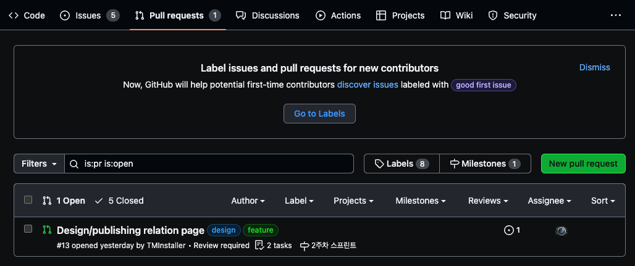Expand the Label filter dropdown
This screenshot has width=635, height=266.
coord(299,201)
